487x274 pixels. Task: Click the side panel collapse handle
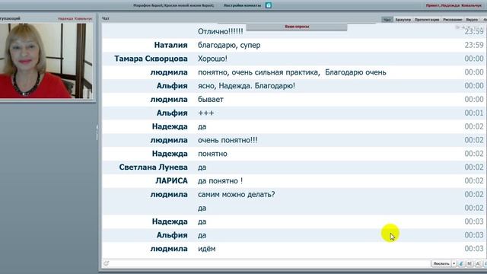pyautogui.click(x=97, y=132)
